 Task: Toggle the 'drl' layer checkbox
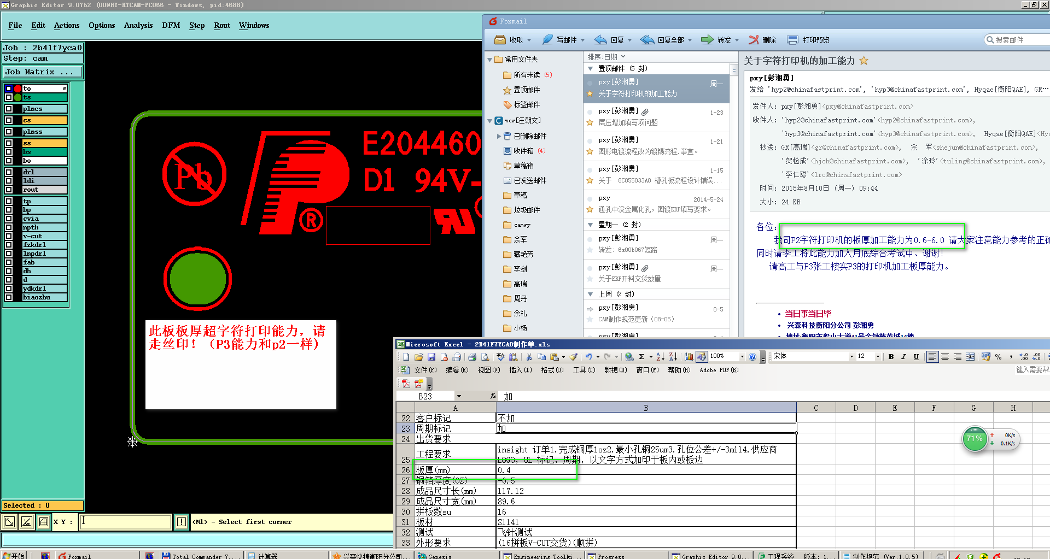pyautogui.click(x=8, y=172)
